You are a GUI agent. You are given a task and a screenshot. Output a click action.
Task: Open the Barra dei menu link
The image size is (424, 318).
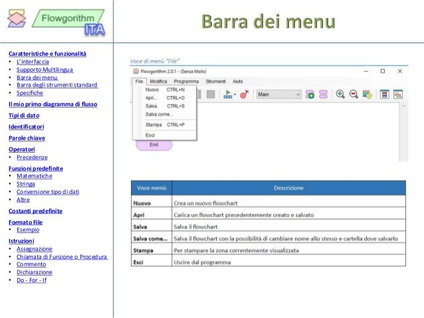coord(37,78)
